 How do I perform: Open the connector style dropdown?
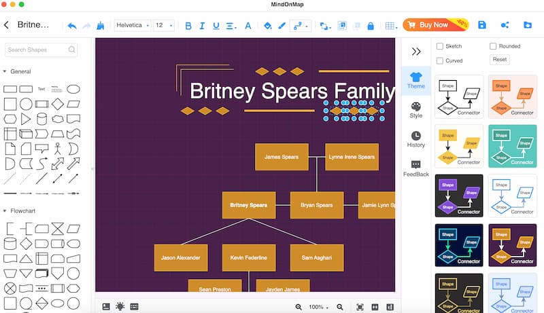point(301,26)
